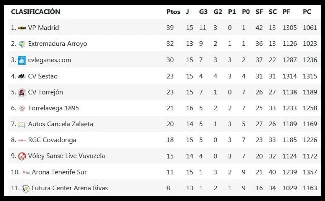Click the Futura Center Arena Rivas logo
This screenshot has width=325, height=201.
tap(26, 188)
